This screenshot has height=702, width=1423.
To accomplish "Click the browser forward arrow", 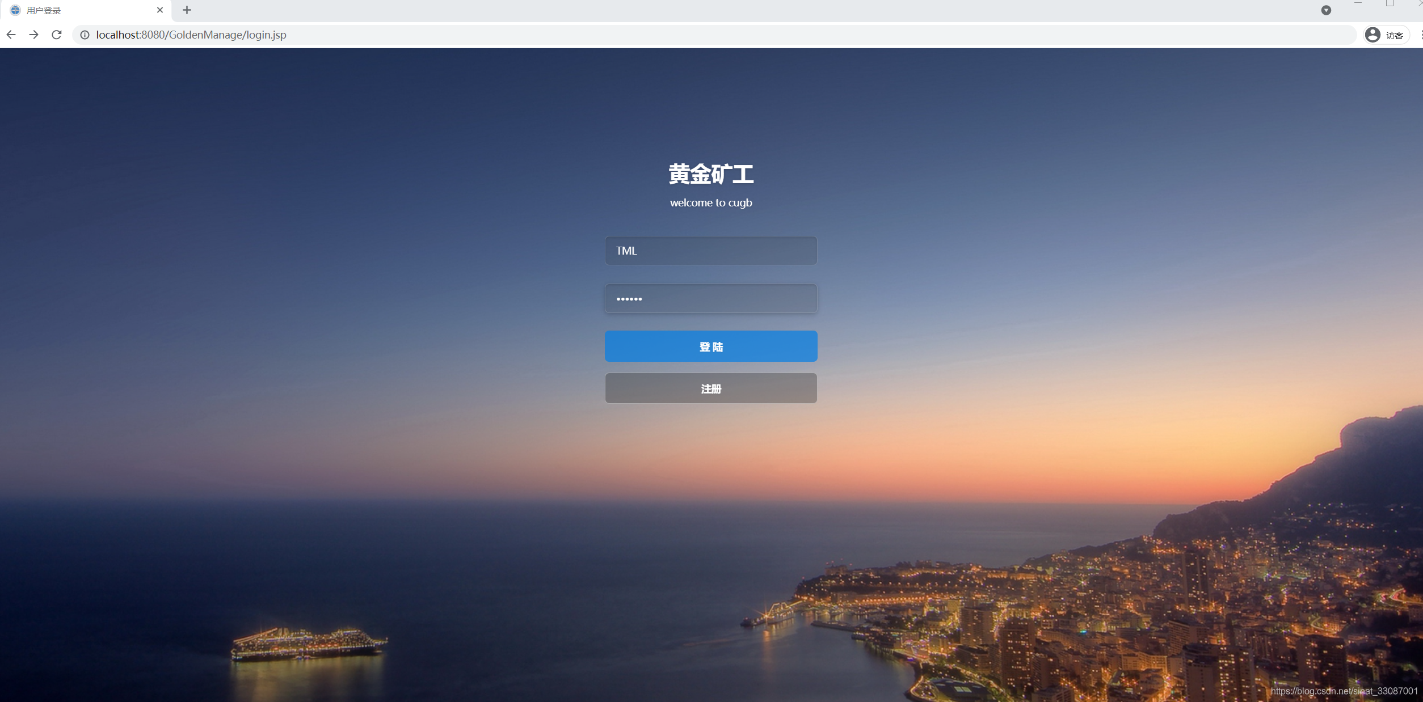I will (33, 35).
